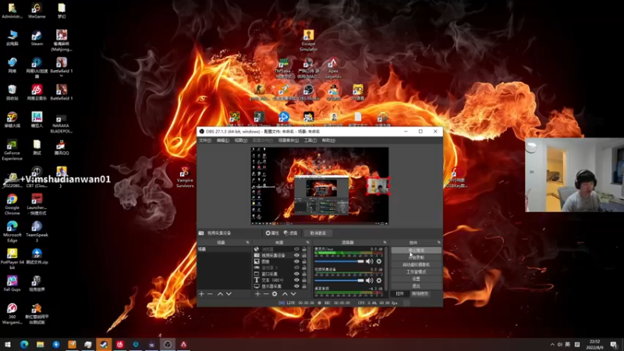624x351 pixels.
Task: Toggle lock on 视频采集设备 source
Action: click(x=304, y=256)
